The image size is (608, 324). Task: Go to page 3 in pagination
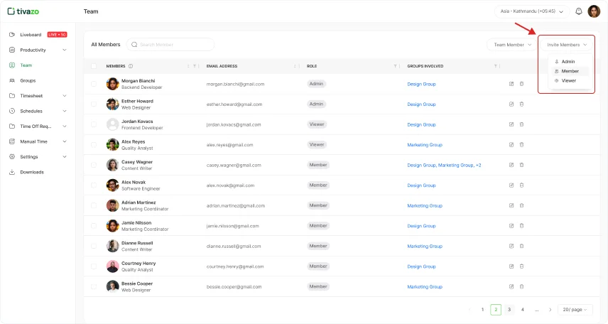pyautogui.click(x=509, y=310)
